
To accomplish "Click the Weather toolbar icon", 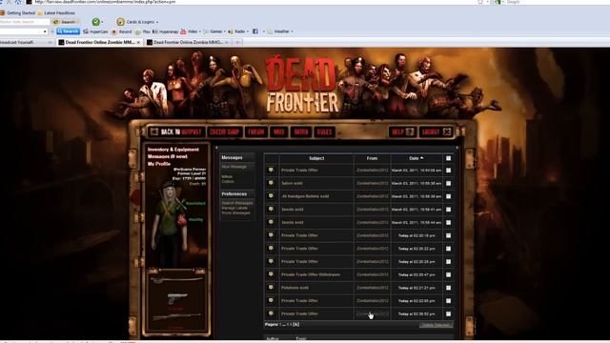I will pyautogui.click(x=270, y=31).
